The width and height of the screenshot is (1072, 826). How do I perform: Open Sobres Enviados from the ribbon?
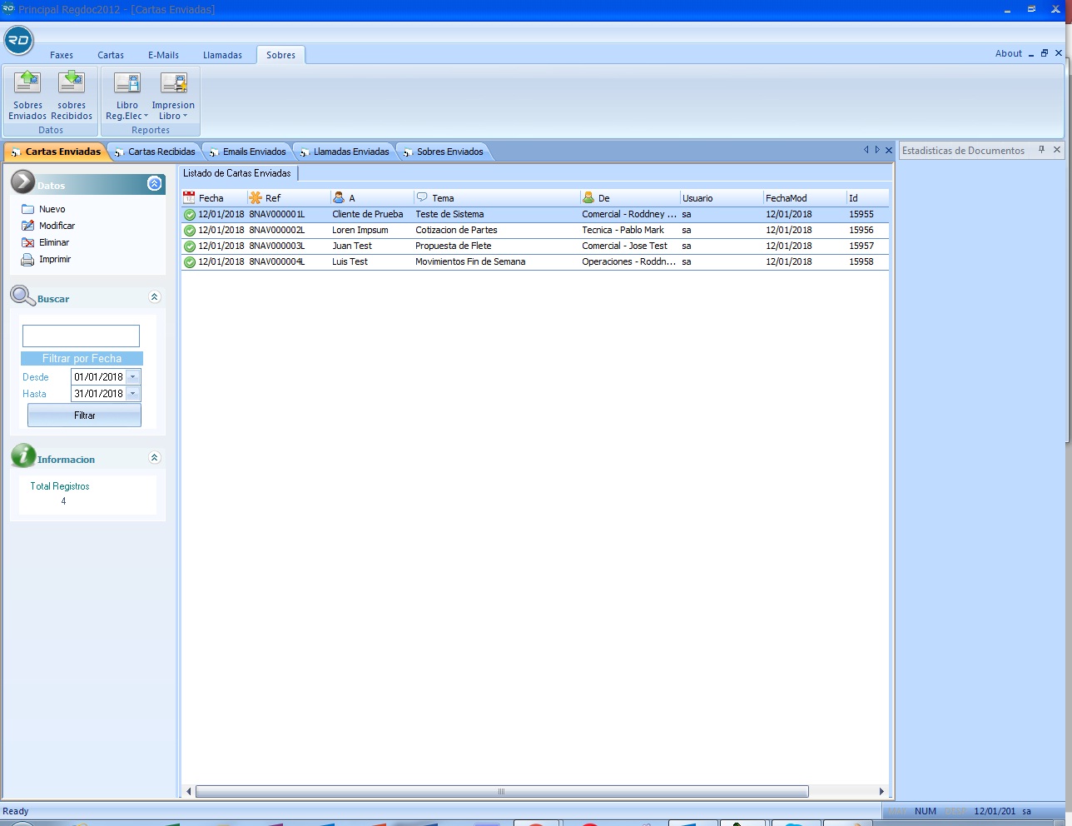(x=27, y=96)
